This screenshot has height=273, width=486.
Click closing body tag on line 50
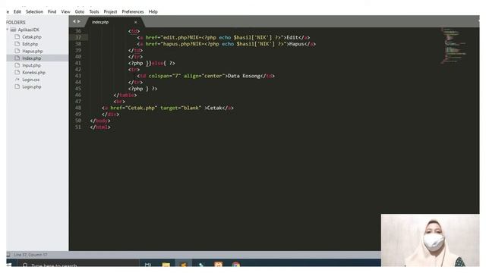click(100, 121)
